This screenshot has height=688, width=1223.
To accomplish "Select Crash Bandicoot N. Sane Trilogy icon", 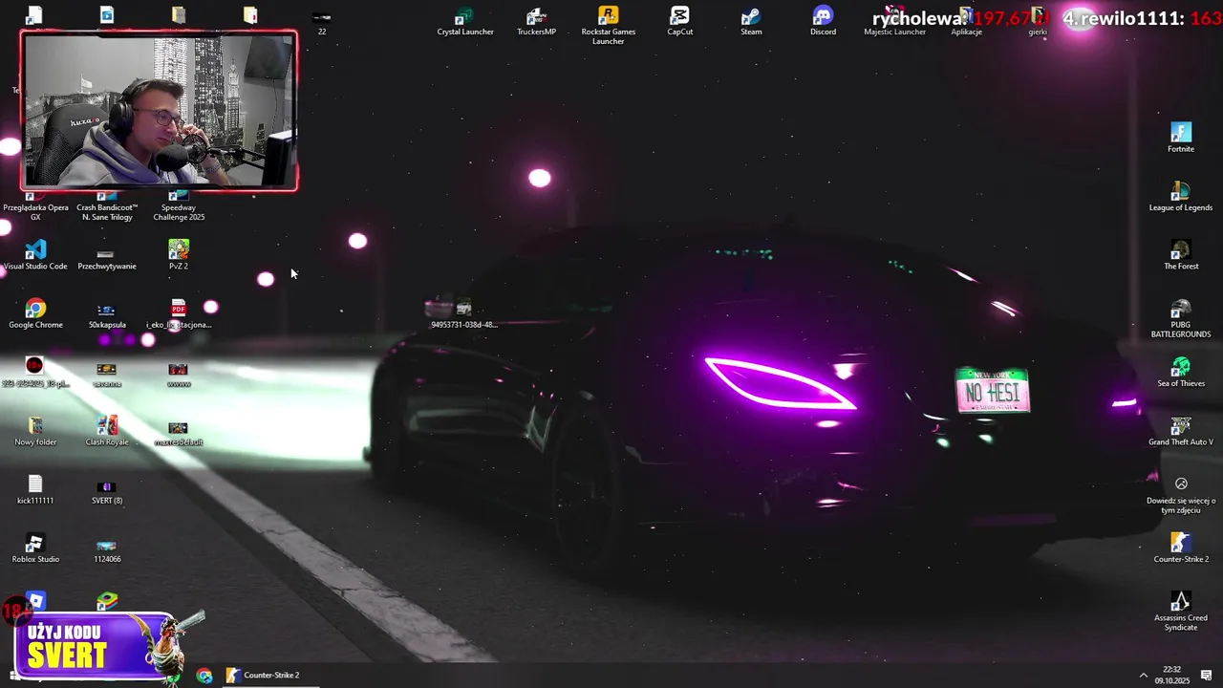I will 107,204.
